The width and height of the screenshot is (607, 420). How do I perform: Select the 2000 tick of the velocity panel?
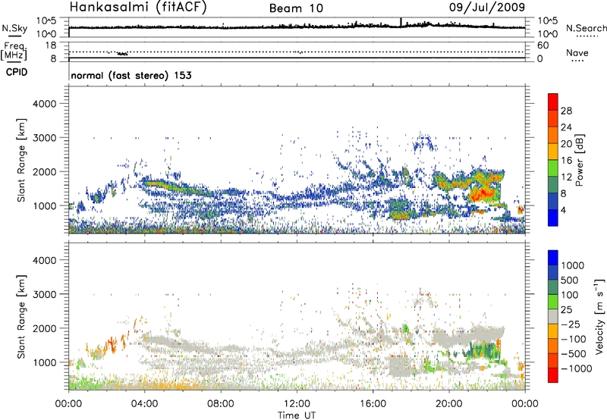pyautogui.click(x=44, y=328)
